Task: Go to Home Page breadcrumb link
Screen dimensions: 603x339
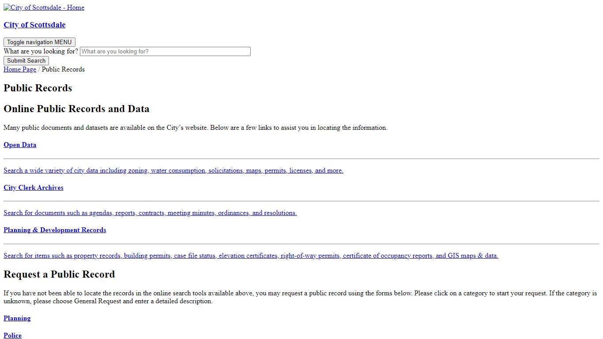Action: pos(20,69)
